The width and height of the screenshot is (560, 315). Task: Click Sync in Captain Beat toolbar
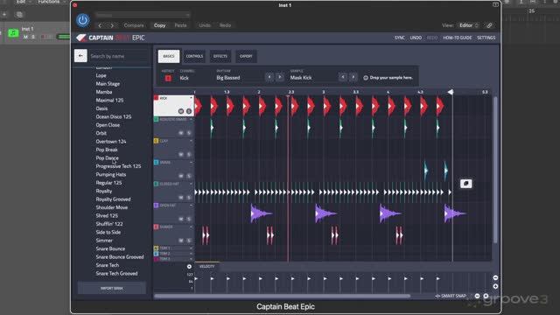pos(400,38)
